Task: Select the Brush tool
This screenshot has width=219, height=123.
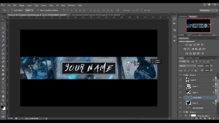Action: [3, 49]
